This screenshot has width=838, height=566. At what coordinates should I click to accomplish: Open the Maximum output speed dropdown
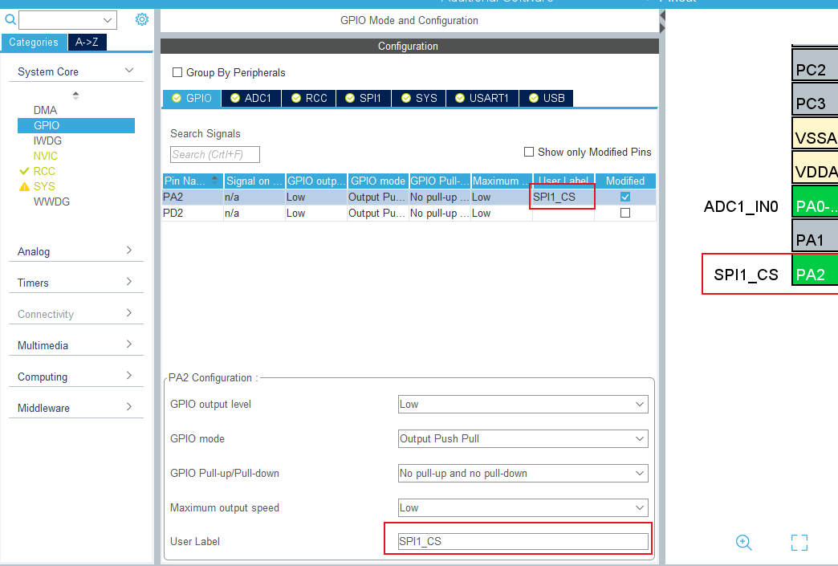click(x=523, y=507)
